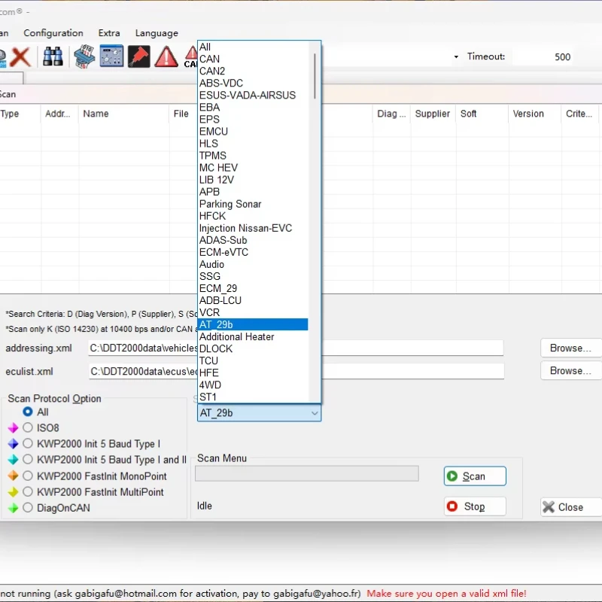Click the green play icon on Scan button
This screenshot has width=602, height=602.
452,476
